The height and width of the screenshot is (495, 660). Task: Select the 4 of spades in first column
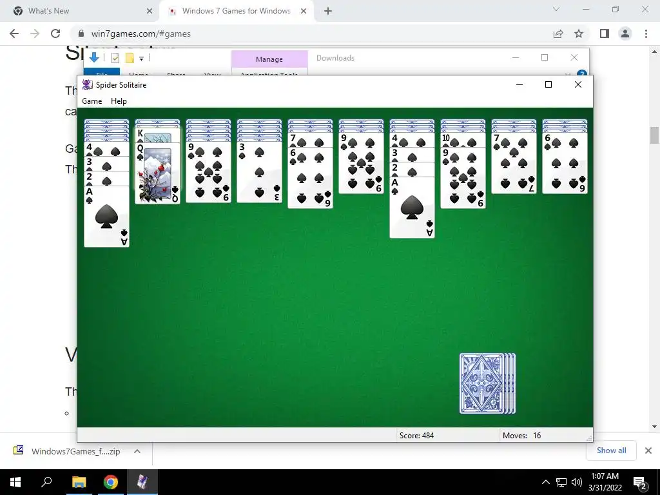[x=106, y=150]
